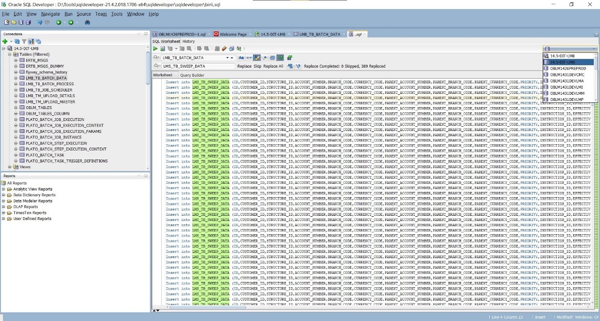Click the Rollback icon in worksheet toolbar
The height and width of the screenshot is (321, 600).
(x=207, y=49)
